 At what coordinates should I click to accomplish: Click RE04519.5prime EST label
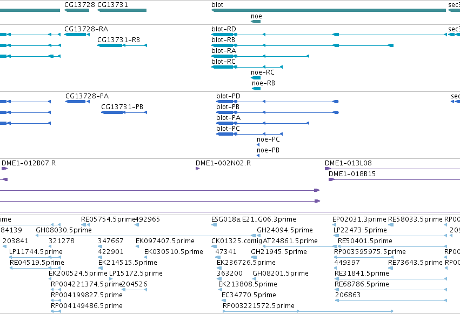[37, 263]
